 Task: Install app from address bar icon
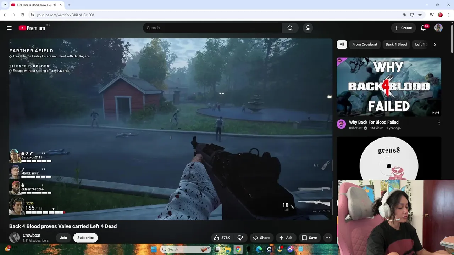pyautogui.click(x=412, y=15)
